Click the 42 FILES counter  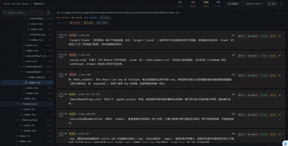pyautogui.click(x=180, y=4)
